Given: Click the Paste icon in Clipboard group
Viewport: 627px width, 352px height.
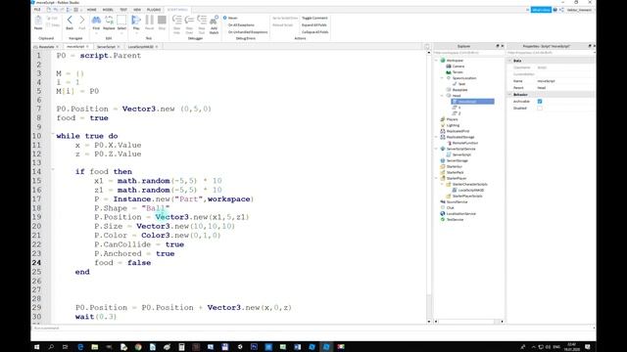Looking at the screenshot, I should coord(38,21).
